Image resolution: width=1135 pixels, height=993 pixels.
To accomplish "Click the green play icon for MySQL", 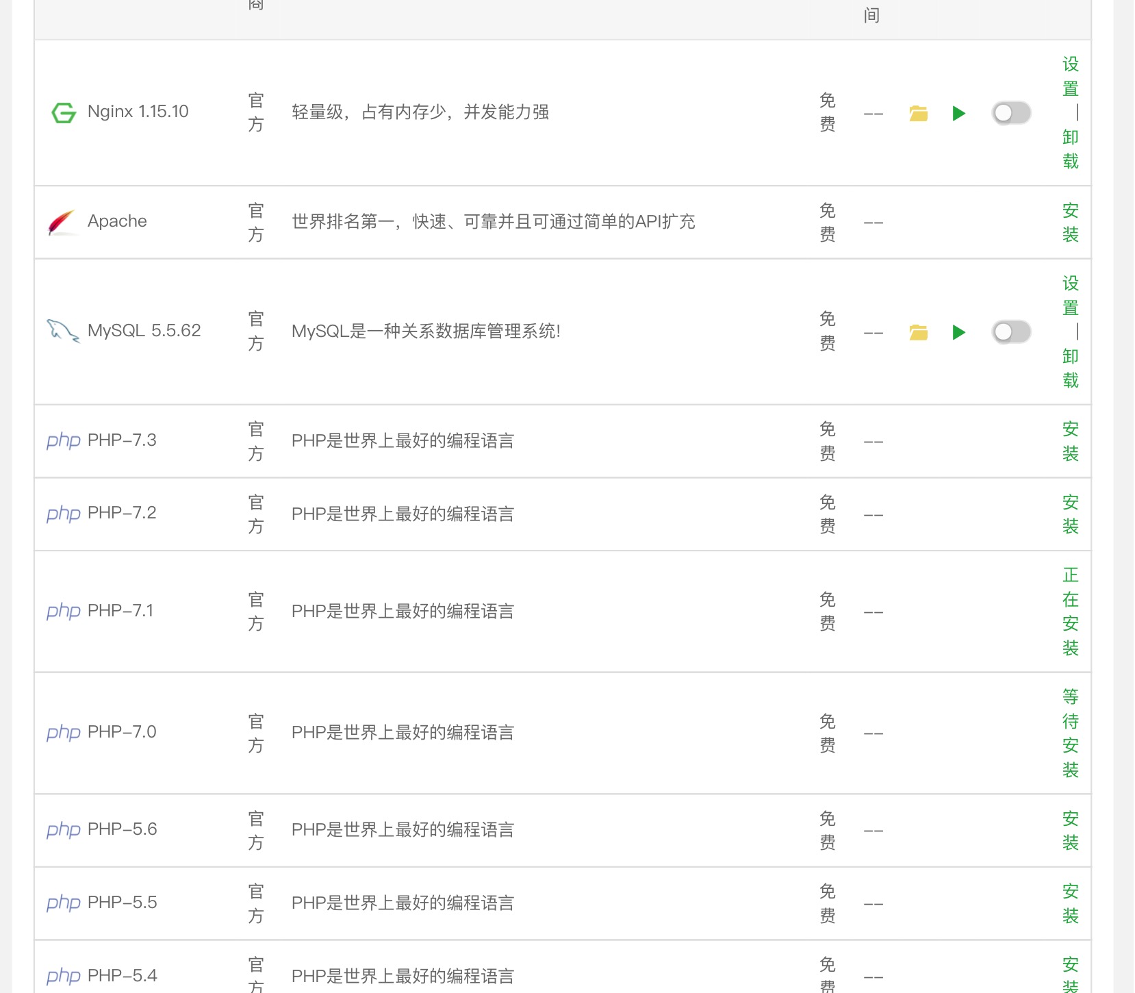I will pyautogui.click(x=958, y=332).
